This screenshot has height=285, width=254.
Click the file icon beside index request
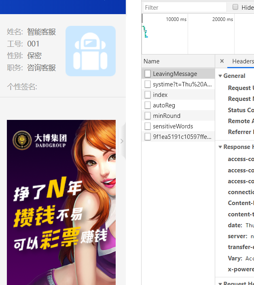click(x=148, y=95)
